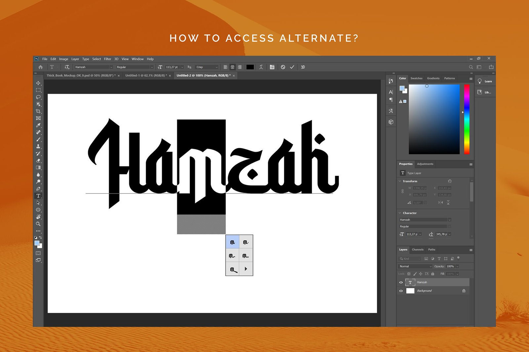
Task: Open the Normal blend mode dropdown
Action: click(x=415, y=266)
